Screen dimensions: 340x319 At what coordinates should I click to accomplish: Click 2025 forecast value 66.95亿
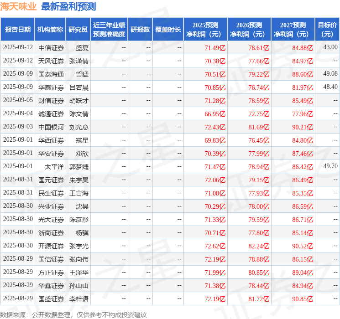pos(215,114)
